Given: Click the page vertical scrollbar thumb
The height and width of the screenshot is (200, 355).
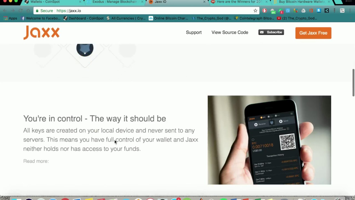Looking at the screenshot, I should click(353, 82).
